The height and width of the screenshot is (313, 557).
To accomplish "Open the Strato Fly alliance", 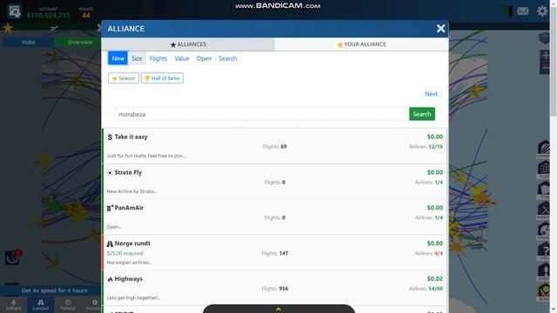I will [x=275, y=182].
